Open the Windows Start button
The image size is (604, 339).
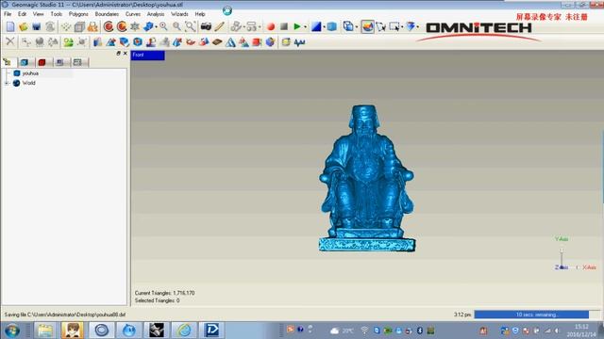tap(12, 331)
